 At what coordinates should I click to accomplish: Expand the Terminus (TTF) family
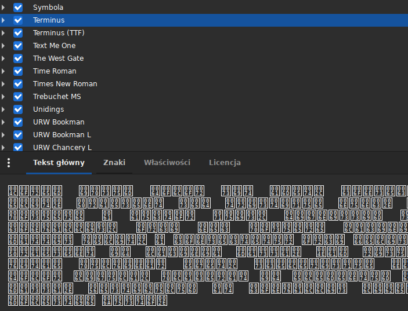click(x=3, y=32)
